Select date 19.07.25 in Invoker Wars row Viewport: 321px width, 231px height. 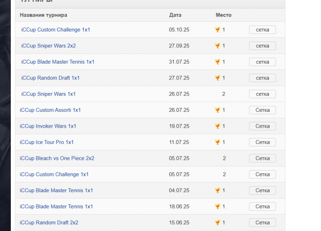[x=179, y=126]
